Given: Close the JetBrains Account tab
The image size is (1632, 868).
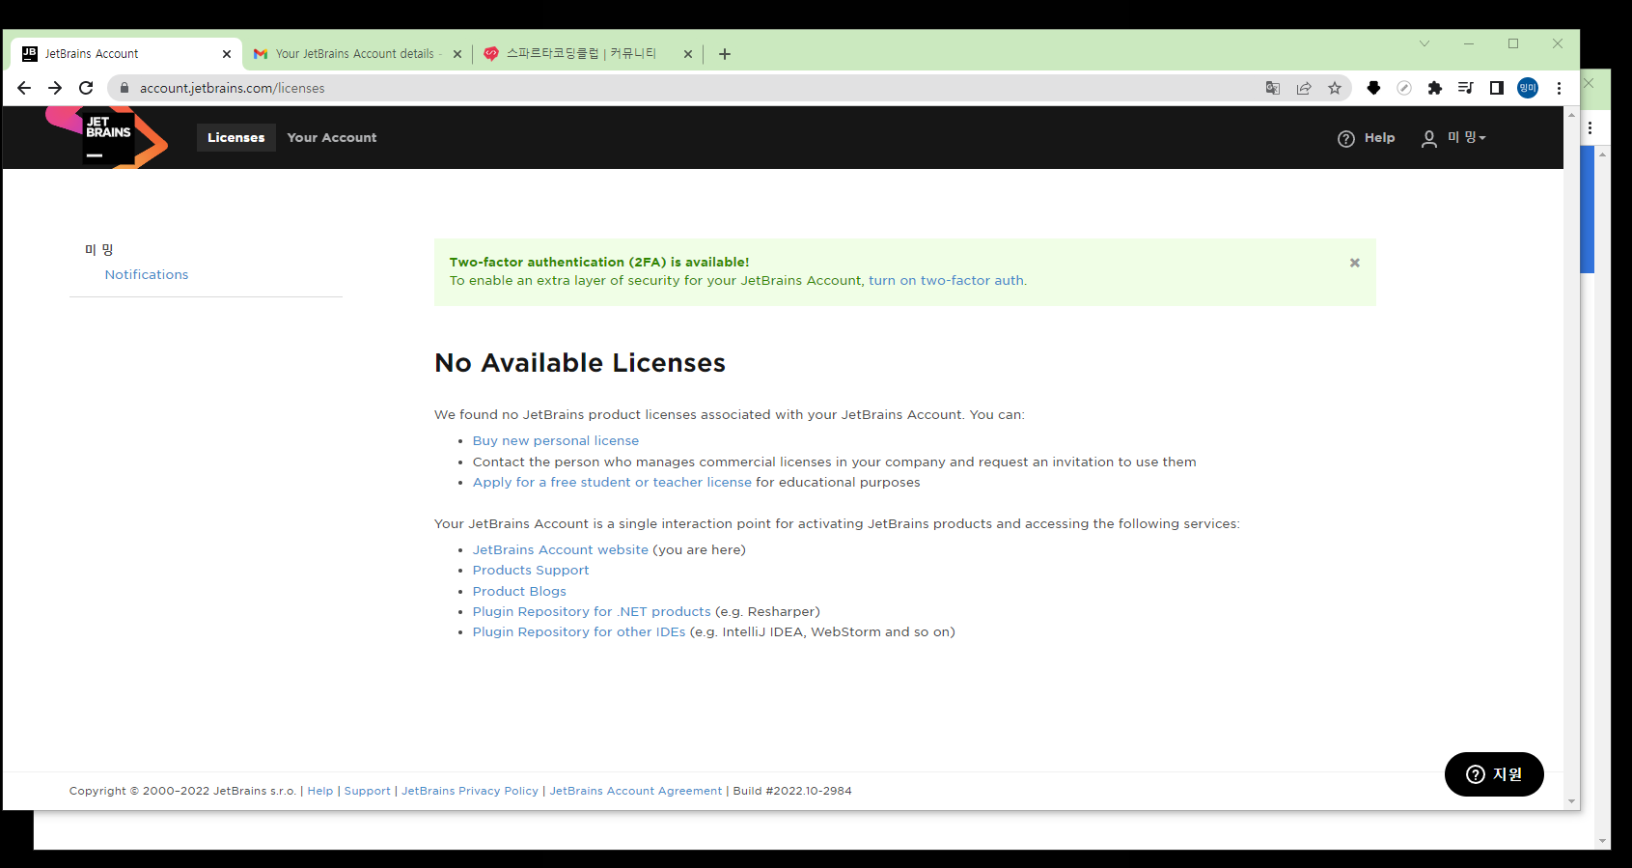Looking at the screenshot, I should point(227,54).
